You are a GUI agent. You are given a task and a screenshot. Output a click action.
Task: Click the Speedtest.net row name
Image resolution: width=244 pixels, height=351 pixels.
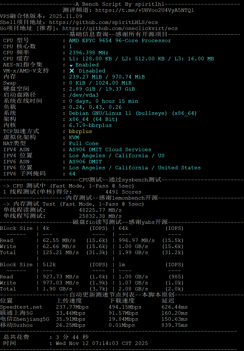[21, 307]
